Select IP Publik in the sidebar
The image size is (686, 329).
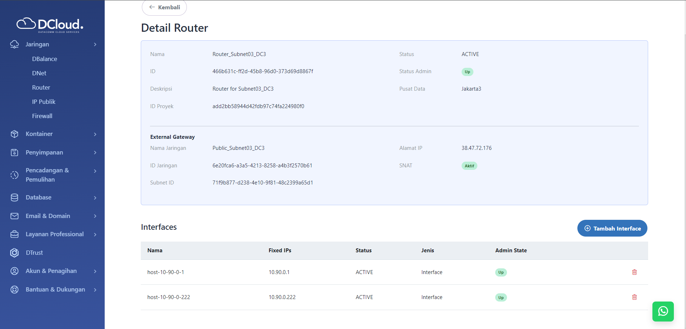44,102
